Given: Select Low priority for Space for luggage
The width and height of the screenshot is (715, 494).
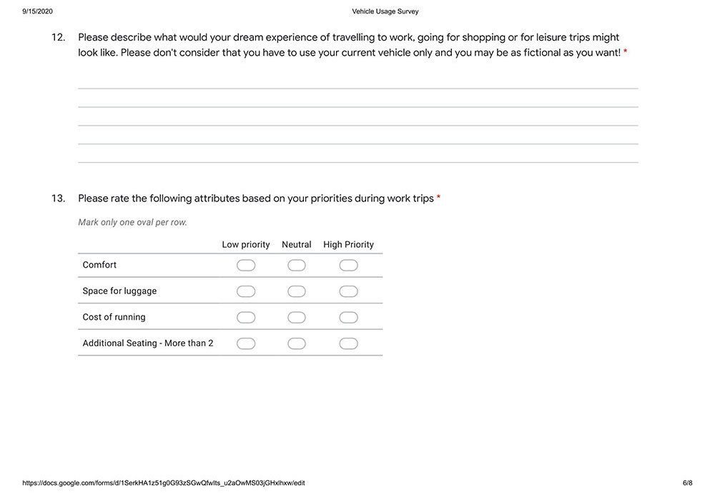Looking at the screenshot, I should point(246,291).
